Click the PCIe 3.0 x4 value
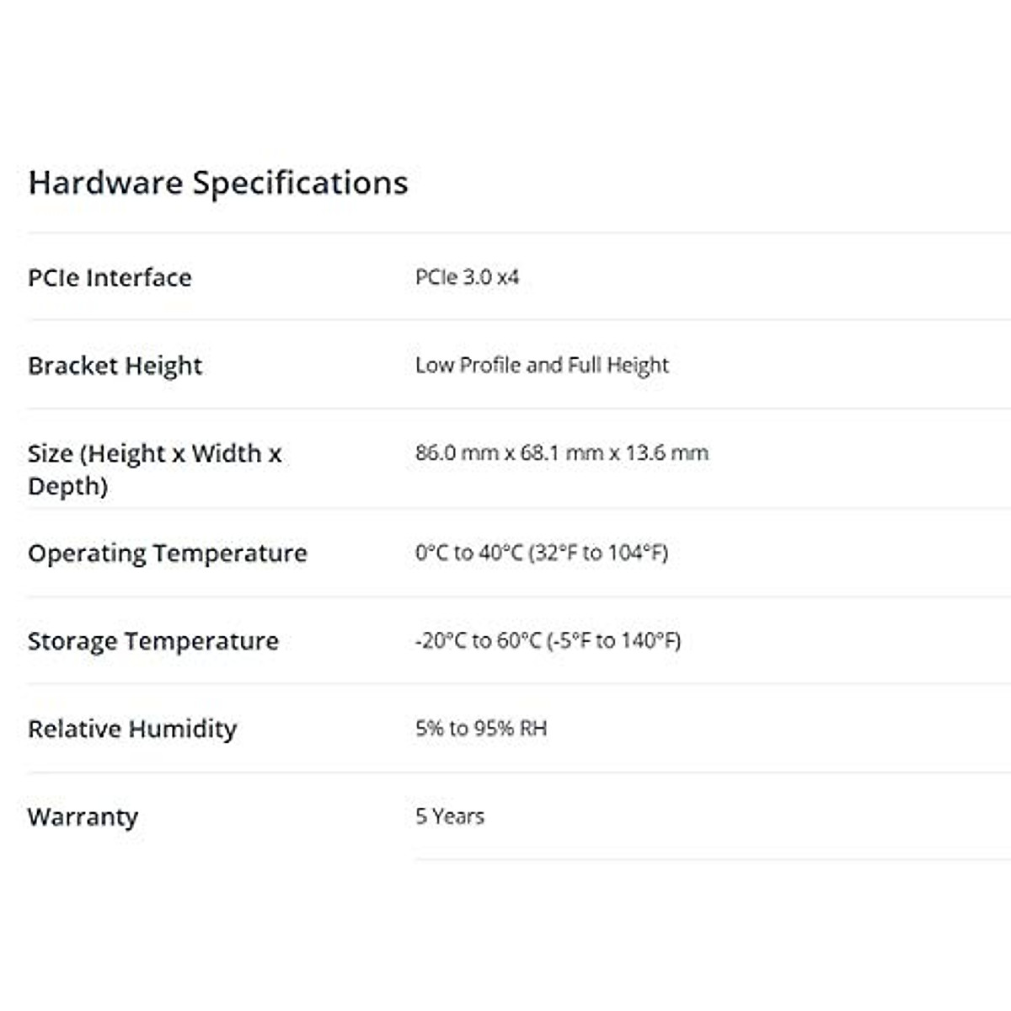Image resolution: width=1011 pixels, height=1011 pixels. (467, 277)
